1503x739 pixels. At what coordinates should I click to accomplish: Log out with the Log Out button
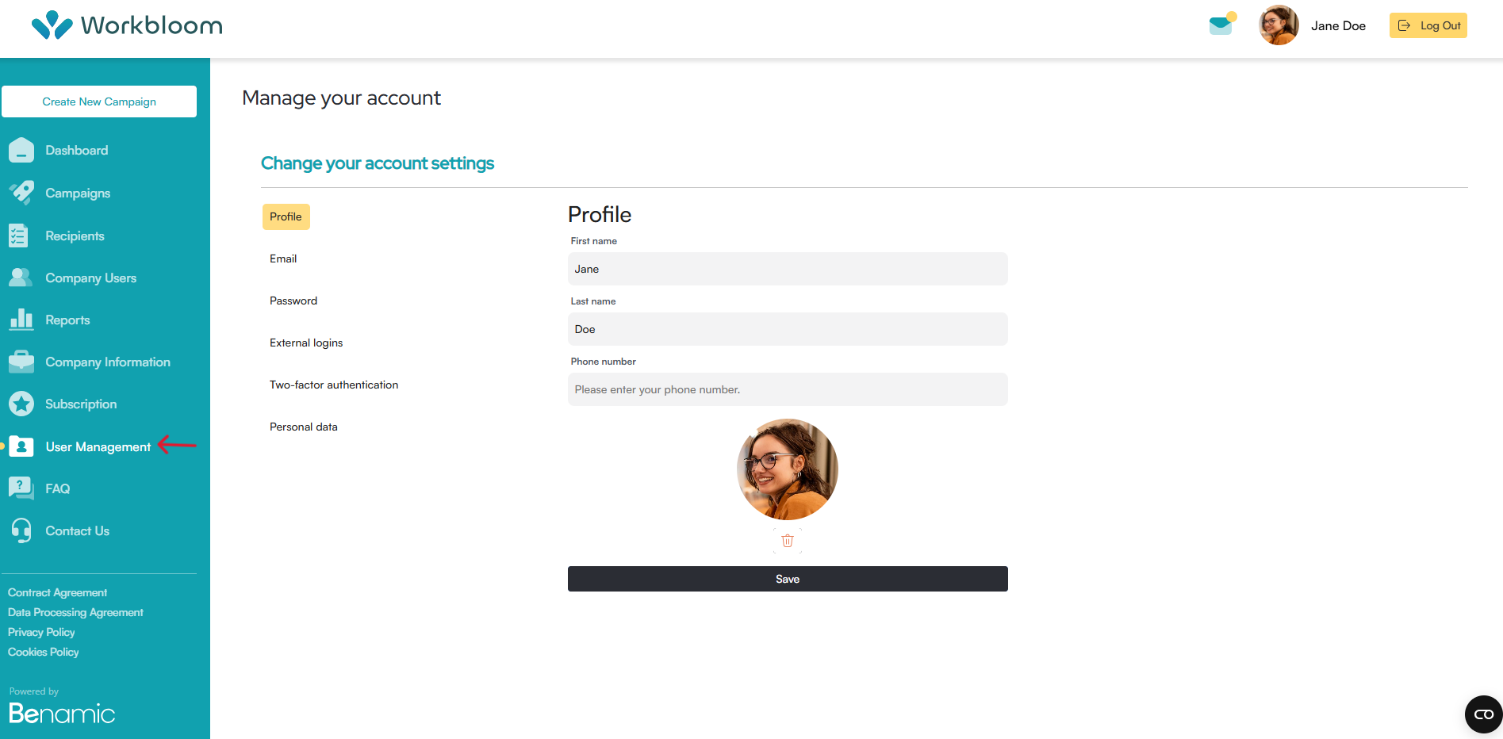(1428, 25)
